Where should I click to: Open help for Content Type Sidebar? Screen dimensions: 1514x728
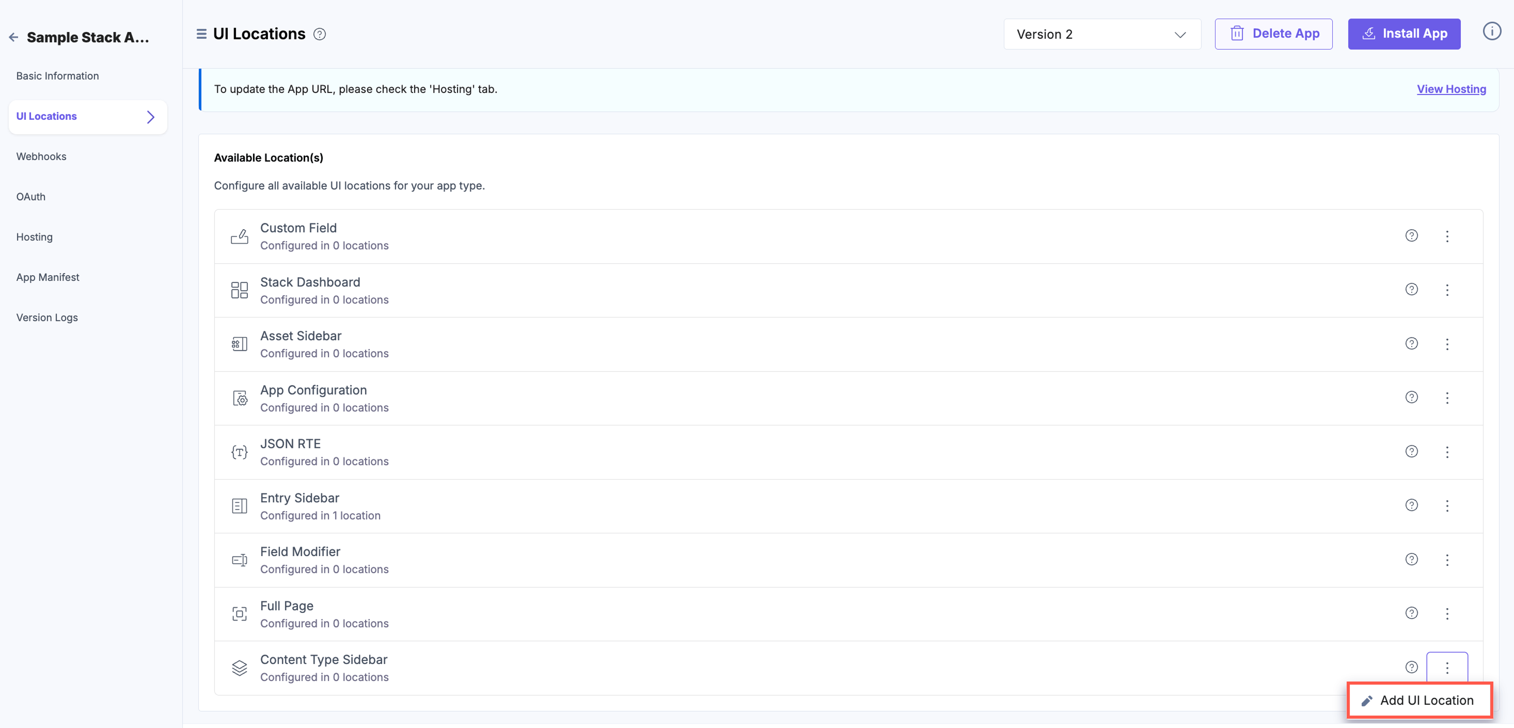[1411, 667]
